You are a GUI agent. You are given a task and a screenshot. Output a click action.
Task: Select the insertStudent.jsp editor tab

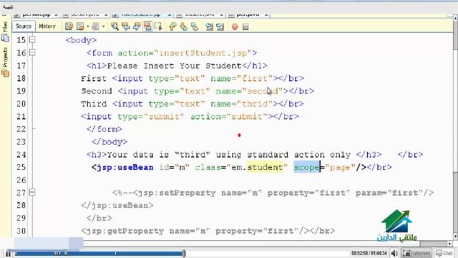click(x=141, y=14)
